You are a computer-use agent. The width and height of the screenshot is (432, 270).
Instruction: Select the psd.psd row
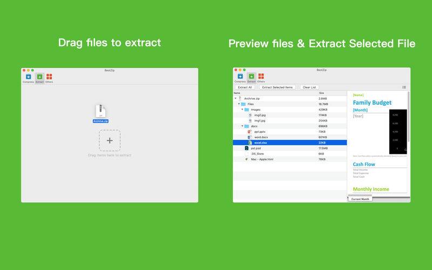tap(290, 148)
